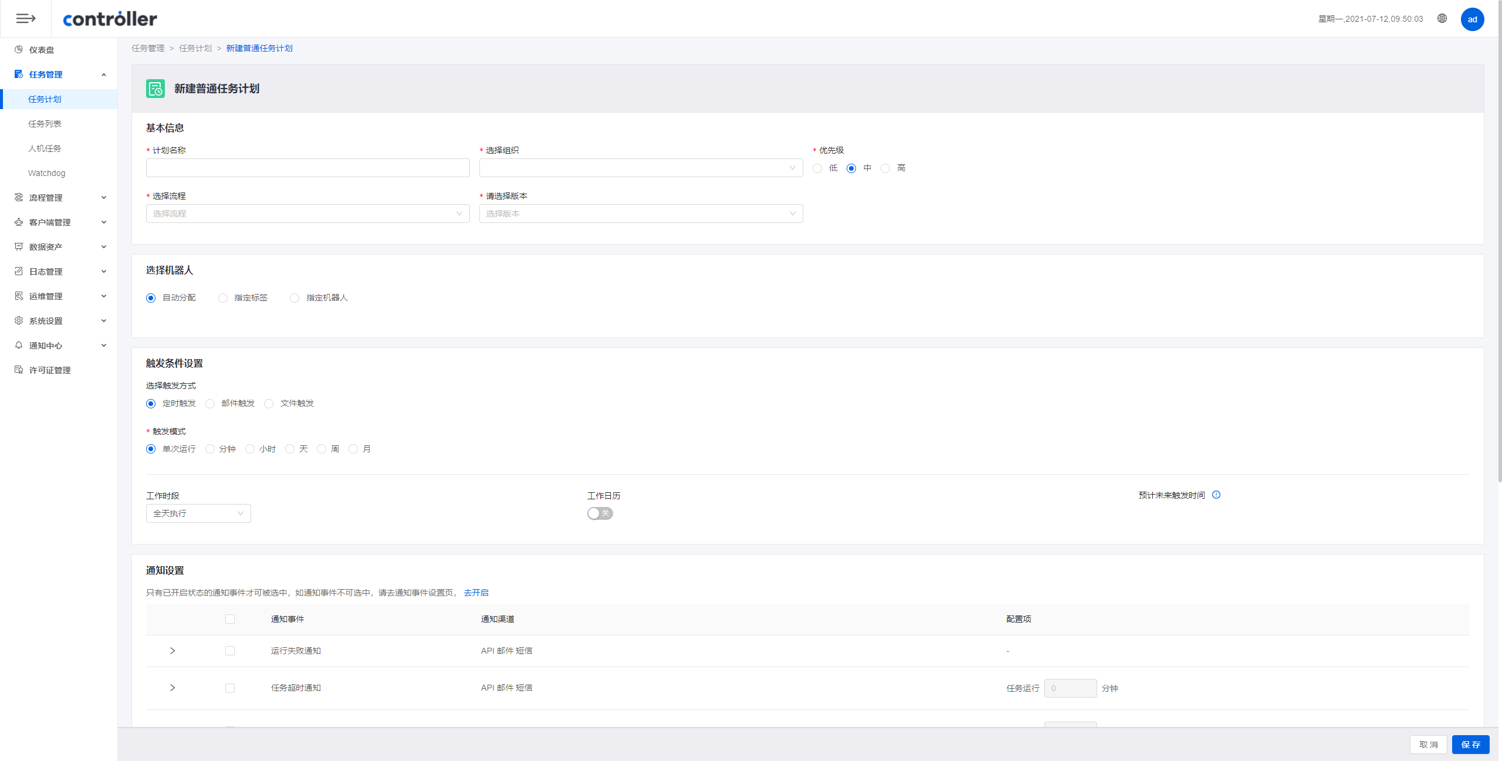
Task: Click the 客户端管理 robot icon
Action: [x=19, y=222]
